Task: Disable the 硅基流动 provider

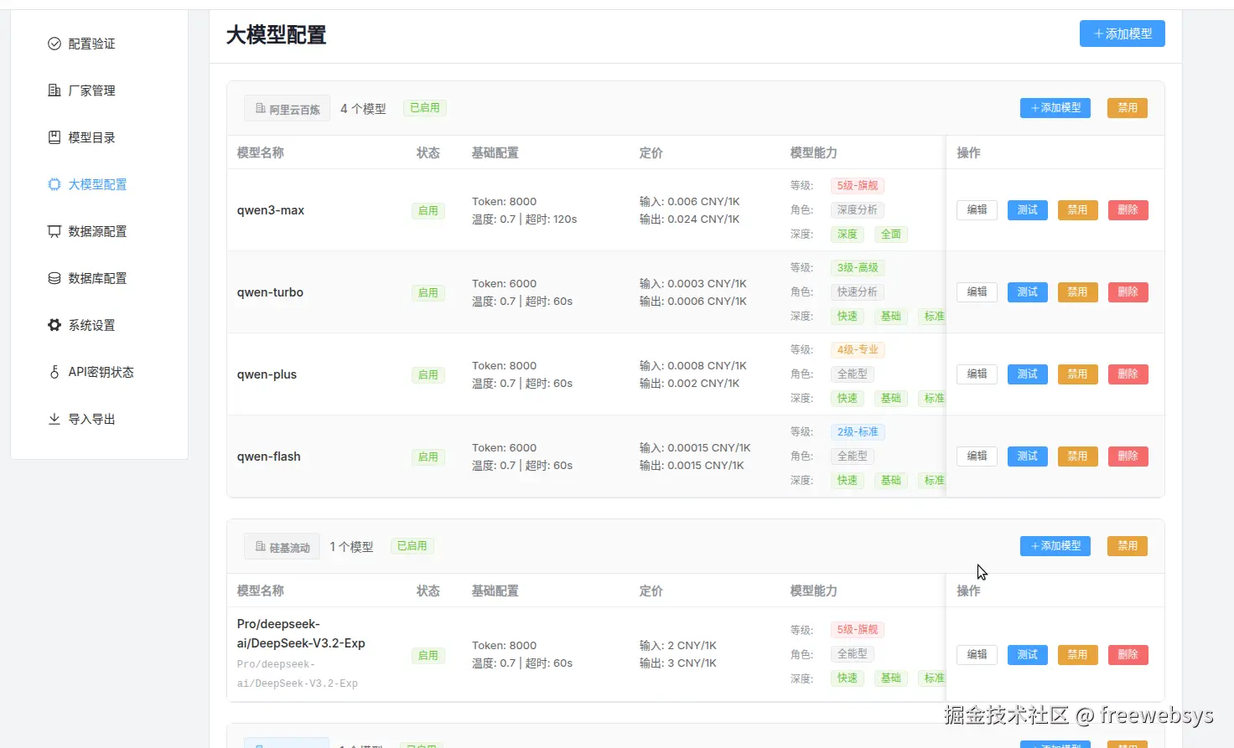Action: coord(1127,546)
